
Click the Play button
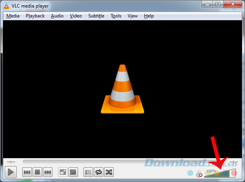11,172
